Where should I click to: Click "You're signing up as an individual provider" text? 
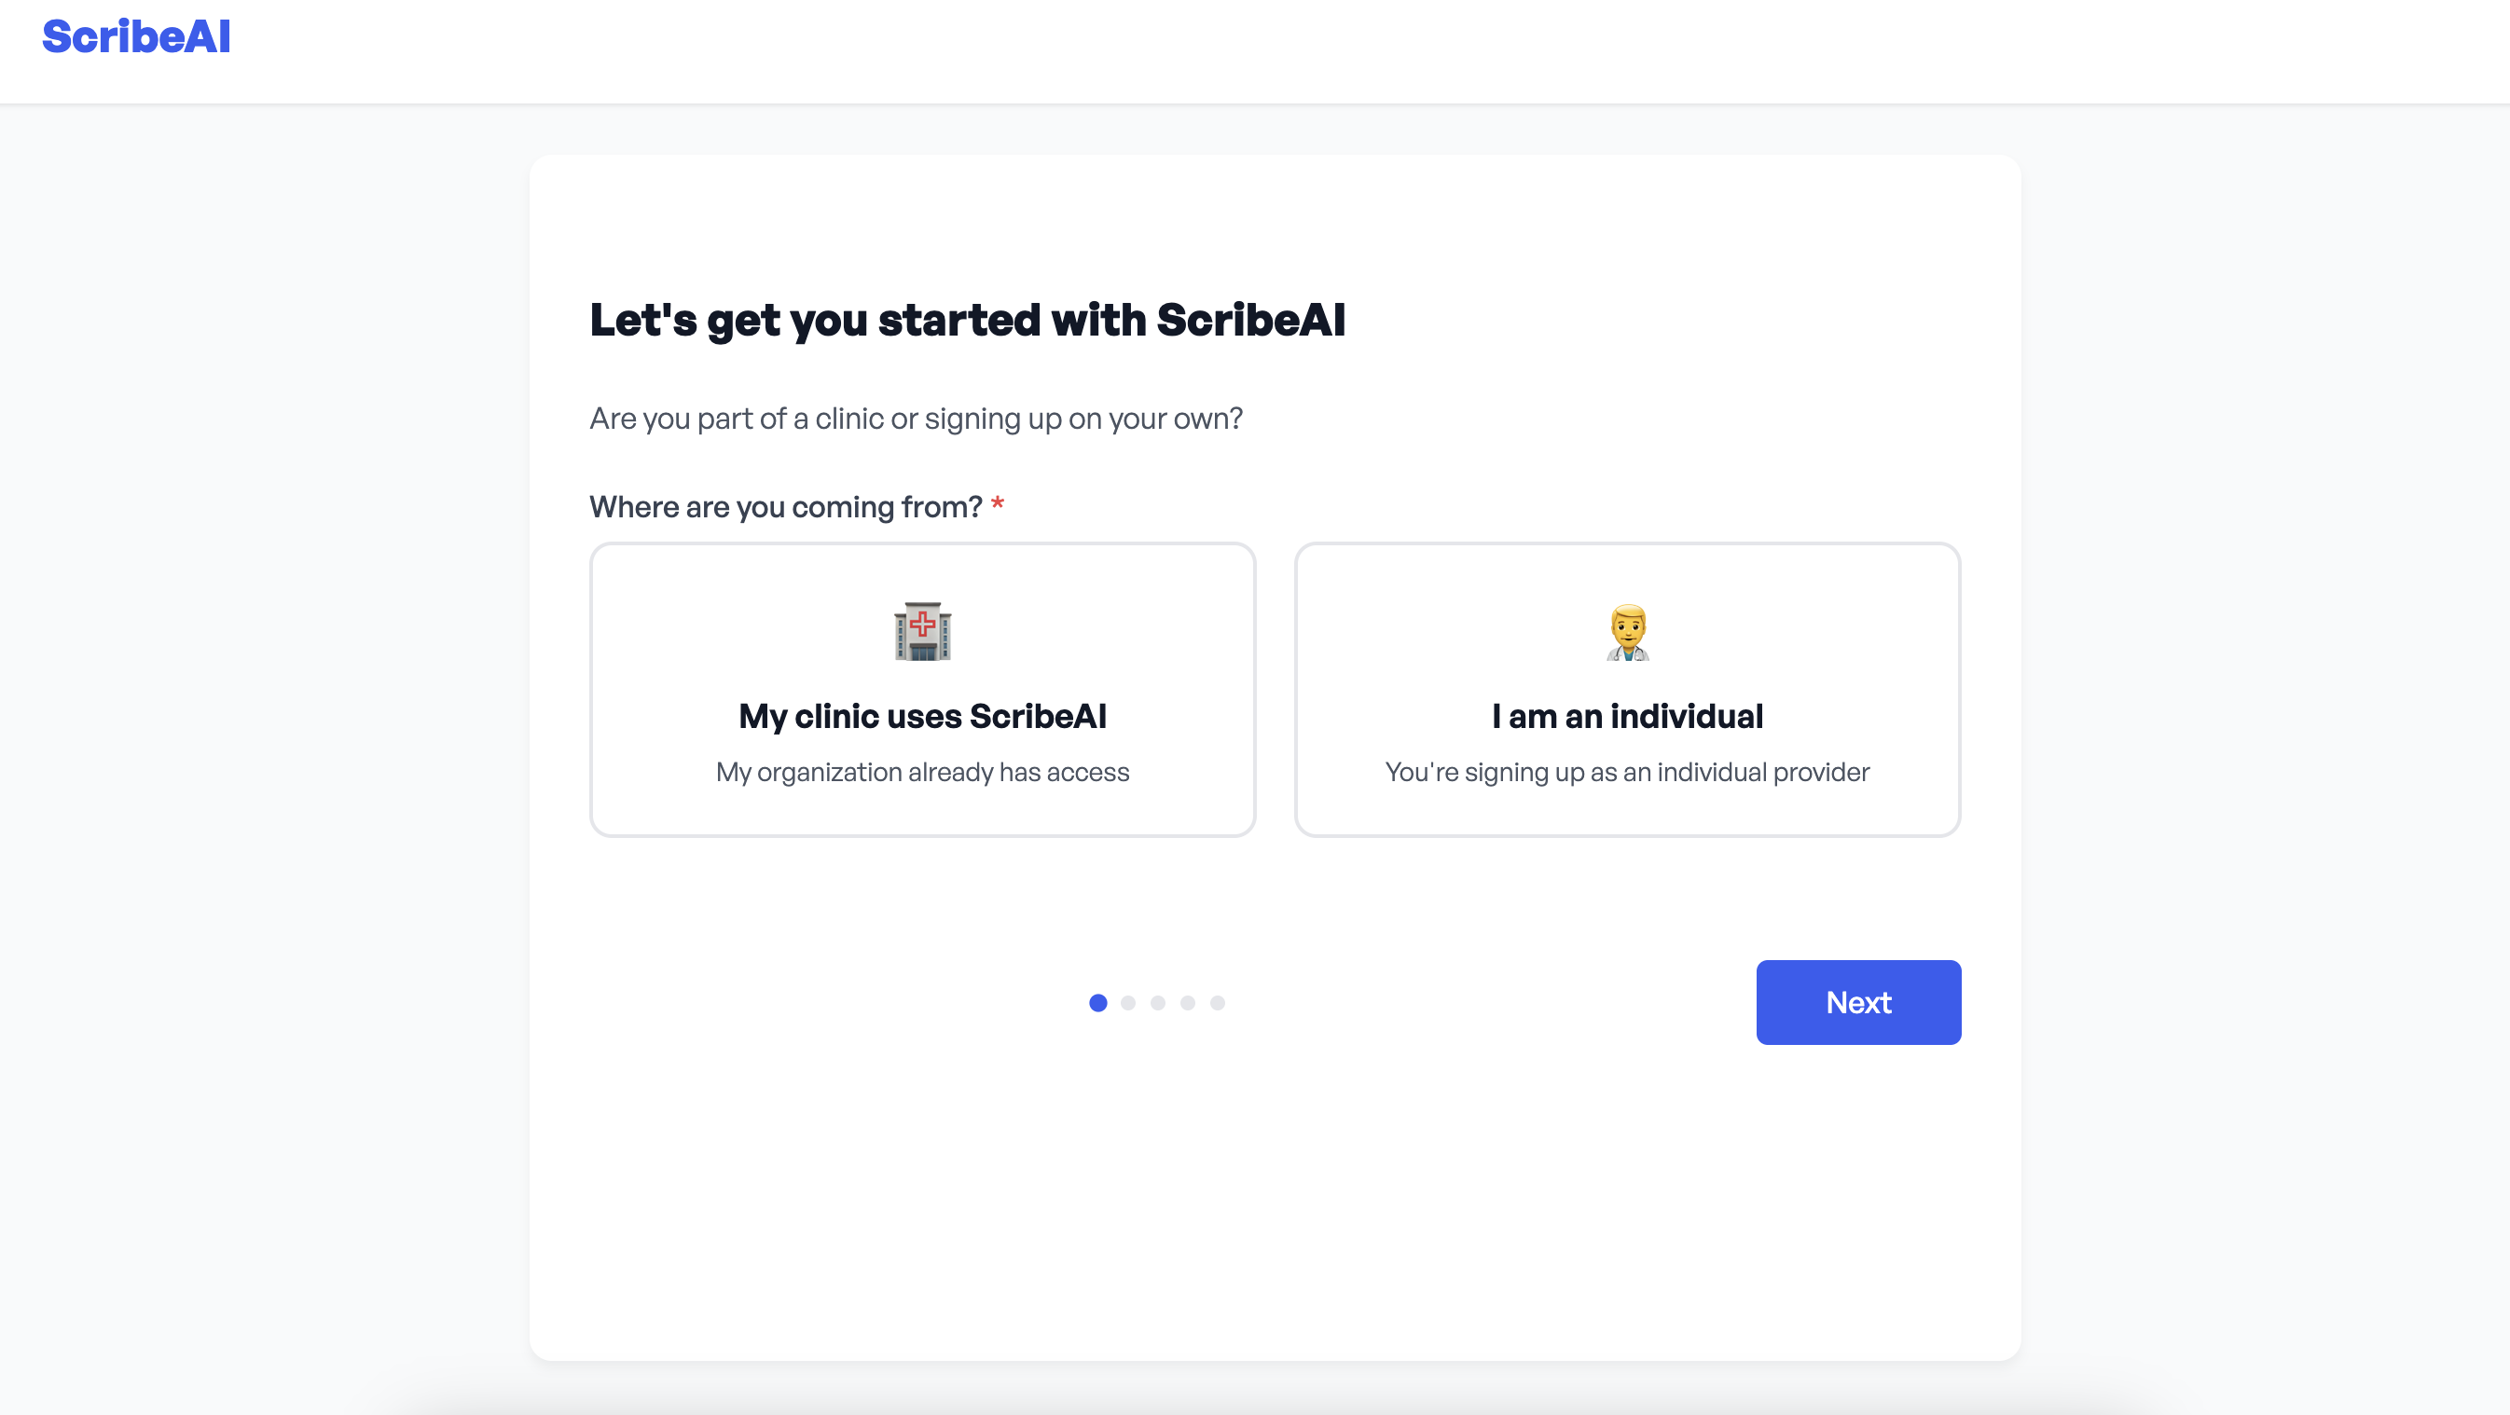[1627, 772]
